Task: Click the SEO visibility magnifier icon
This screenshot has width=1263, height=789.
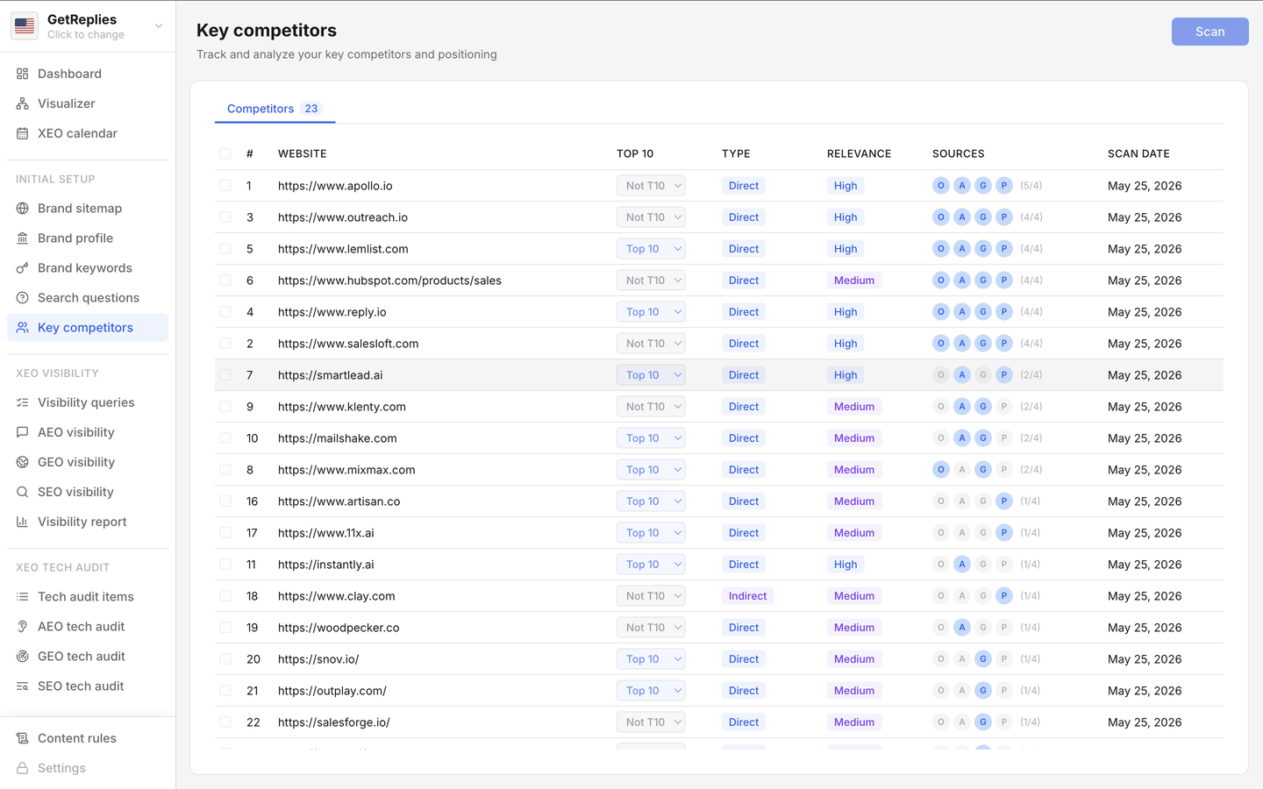Action: coord(23,492)
